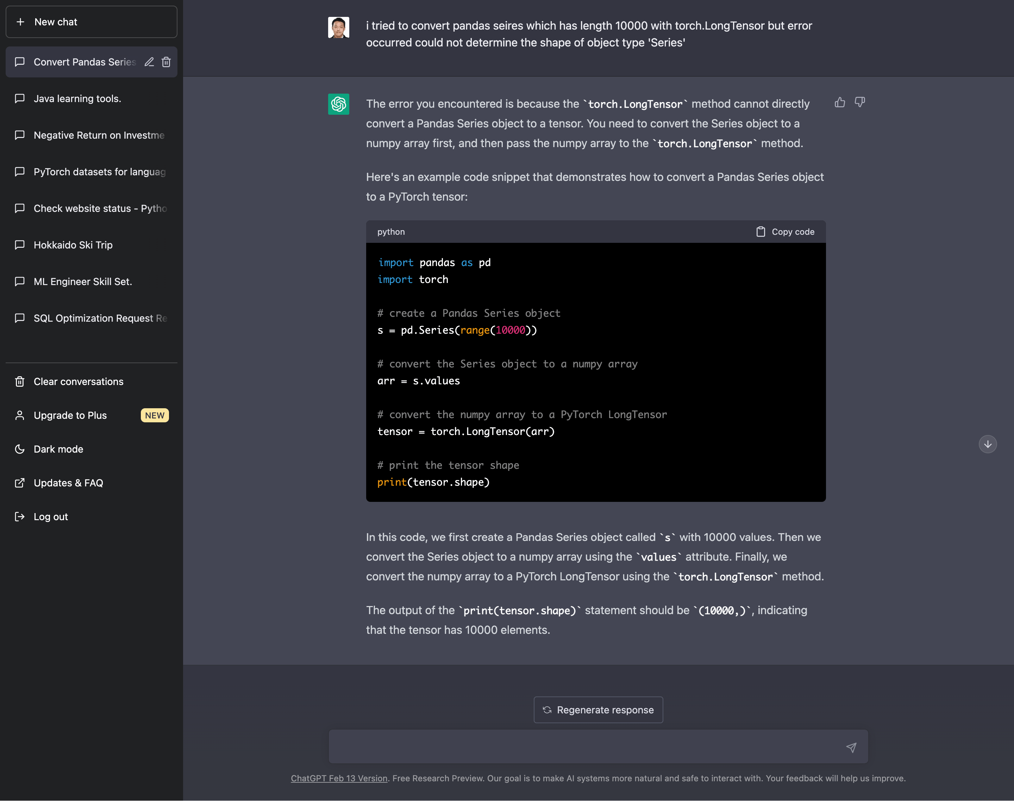Click the comment '# print the tensor shape'
The image size is (1014, 801).
coord(448,465)
